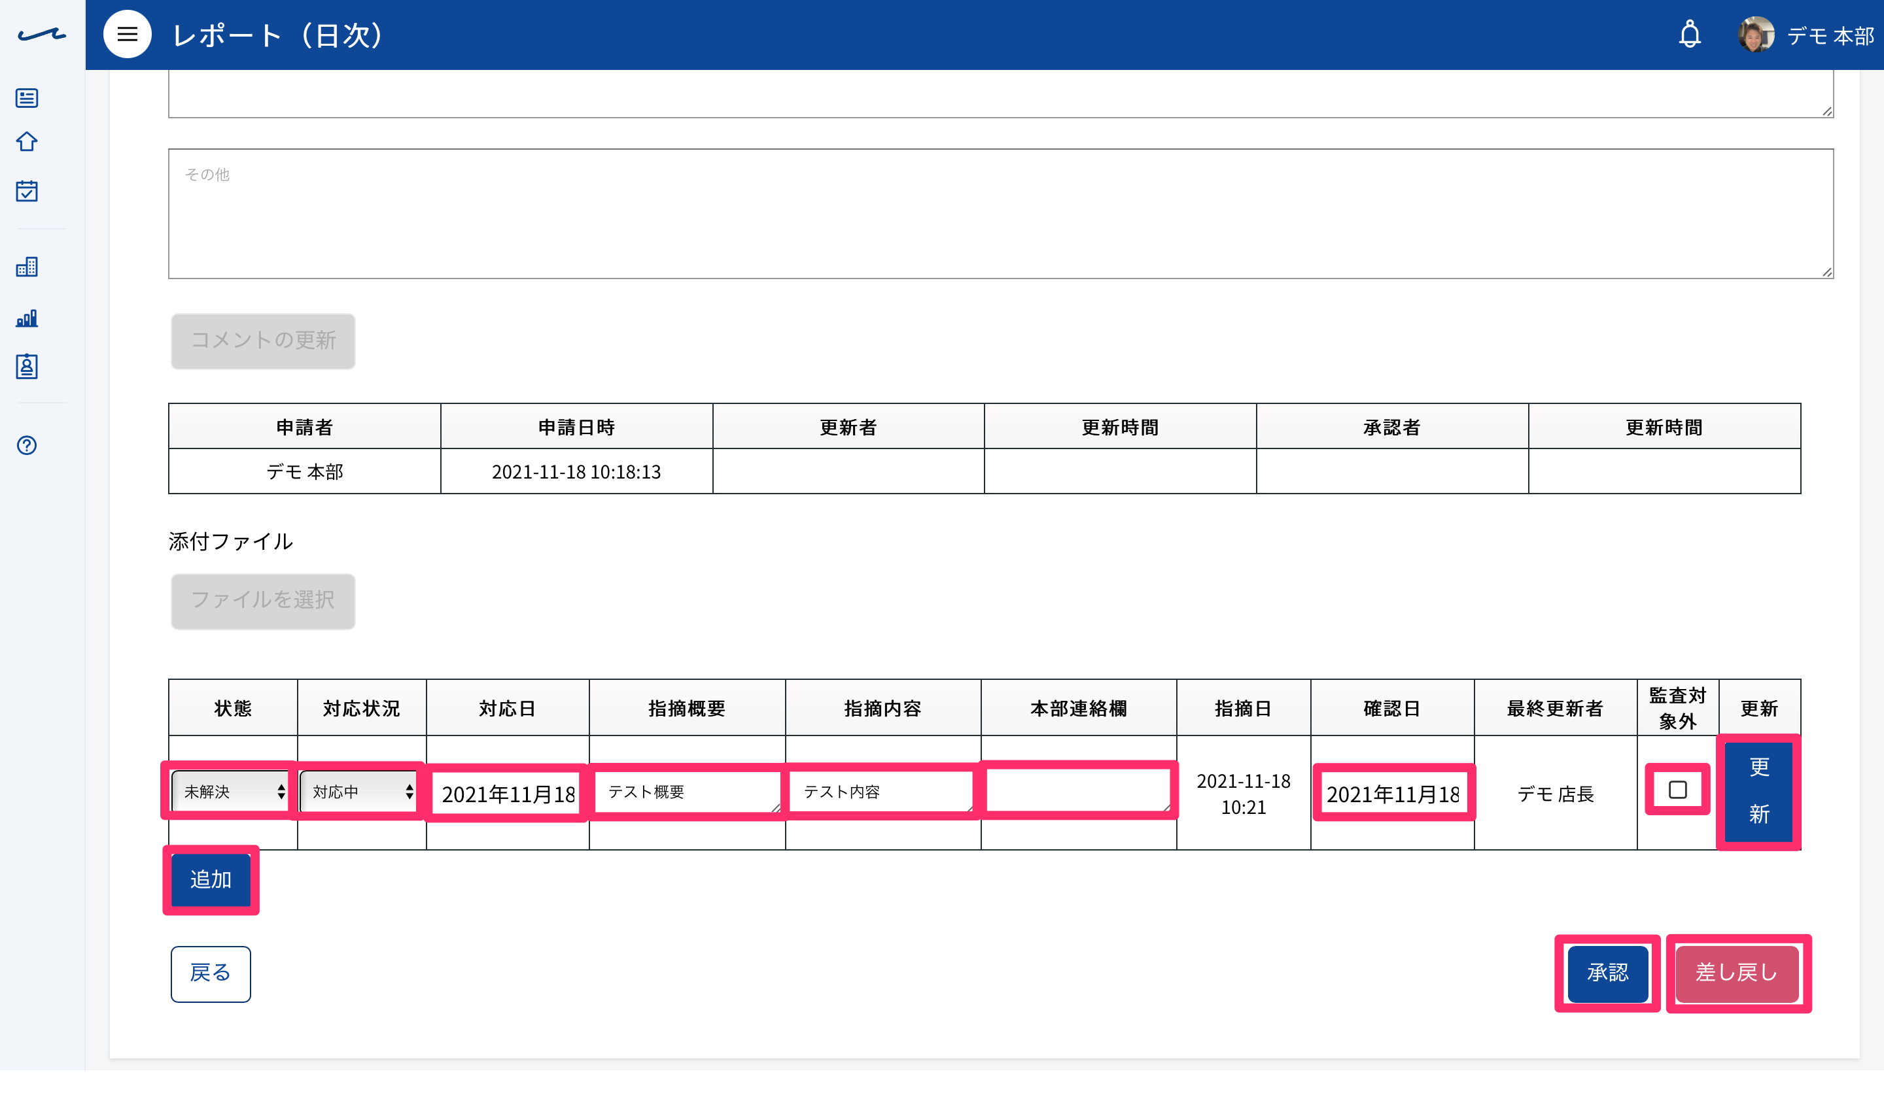Click the 添付ファイル heading
Image resolution: width=1884 pixels, height=1097 pixels.
[x=230, y=542]
